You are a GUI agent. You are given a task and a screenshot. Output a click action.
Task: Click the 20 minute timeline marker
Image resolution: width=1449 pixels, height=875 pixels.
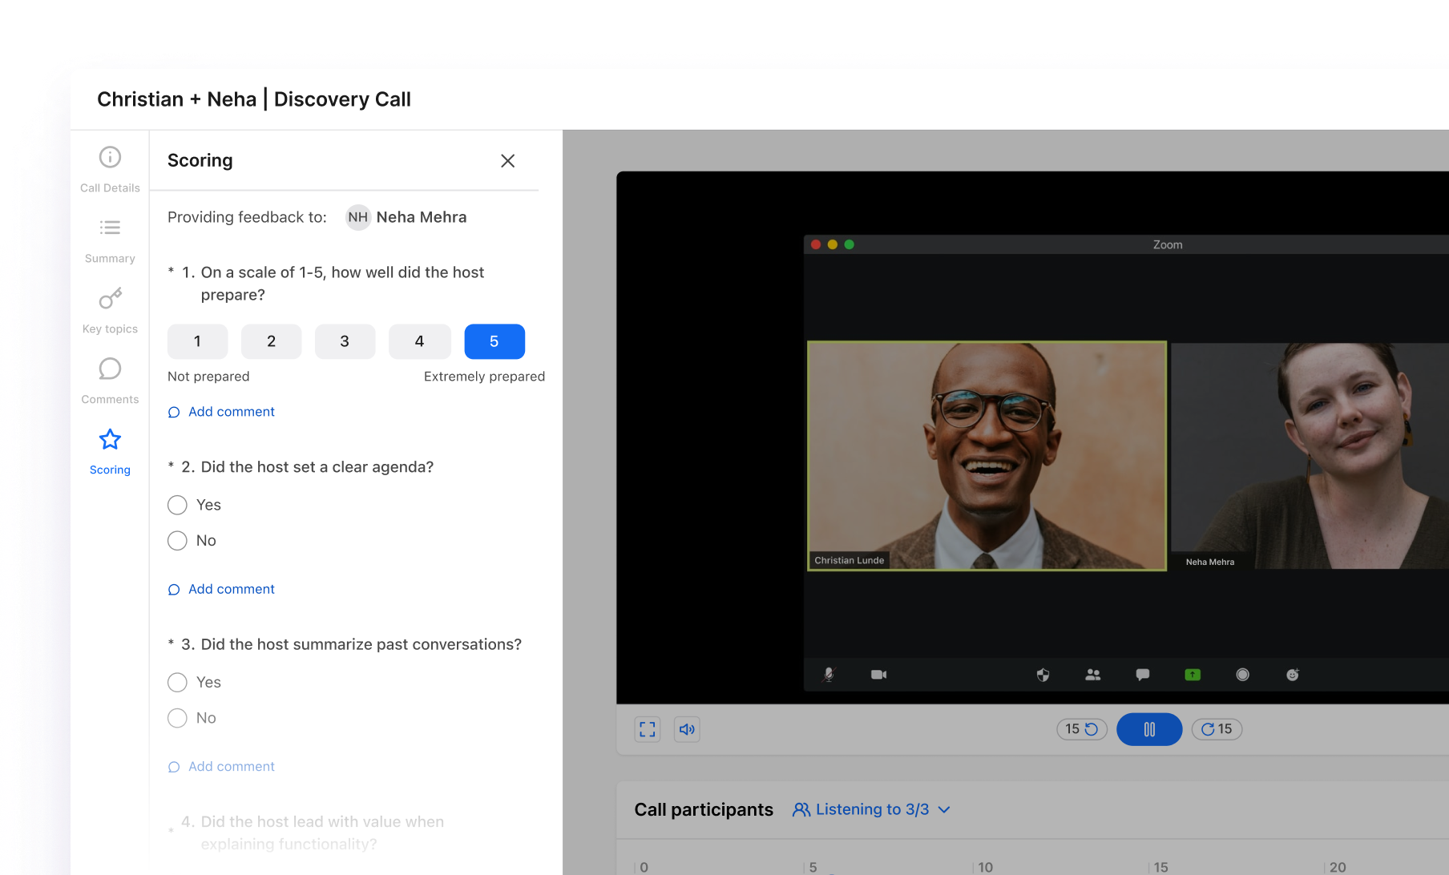pos(1338,867)
